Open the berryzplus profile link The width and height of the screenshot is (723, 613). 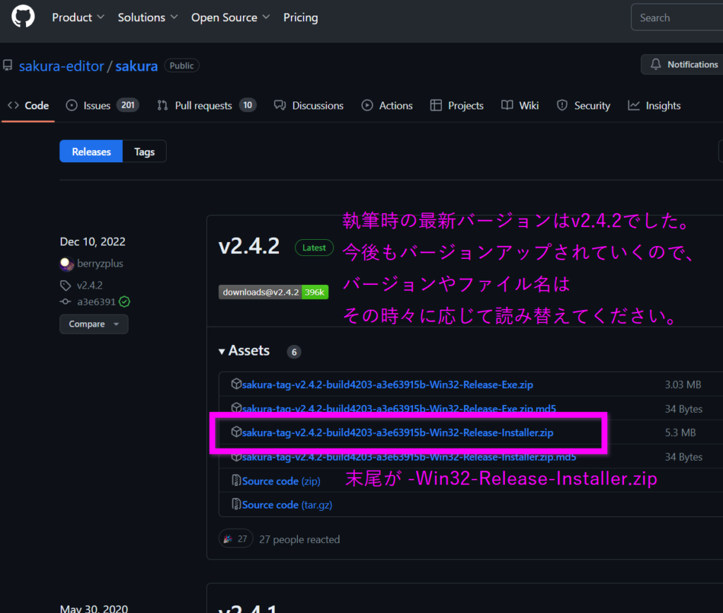tap(100, 263)
